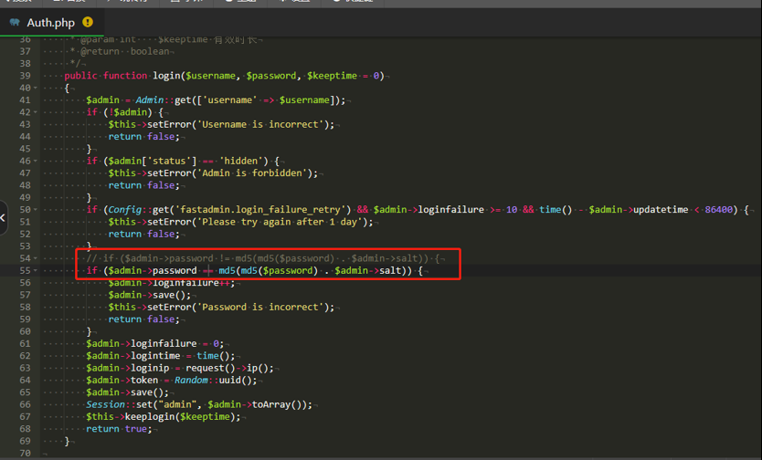Click the yellow warning icon on Auth.php tab
This screenshot has height=460, width=762.
(88, 22)
